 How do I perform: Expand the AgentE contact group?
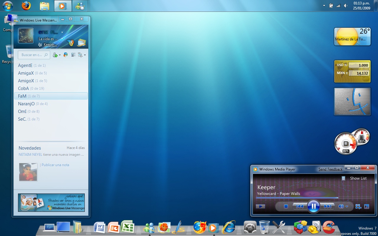tap(32, 65)
